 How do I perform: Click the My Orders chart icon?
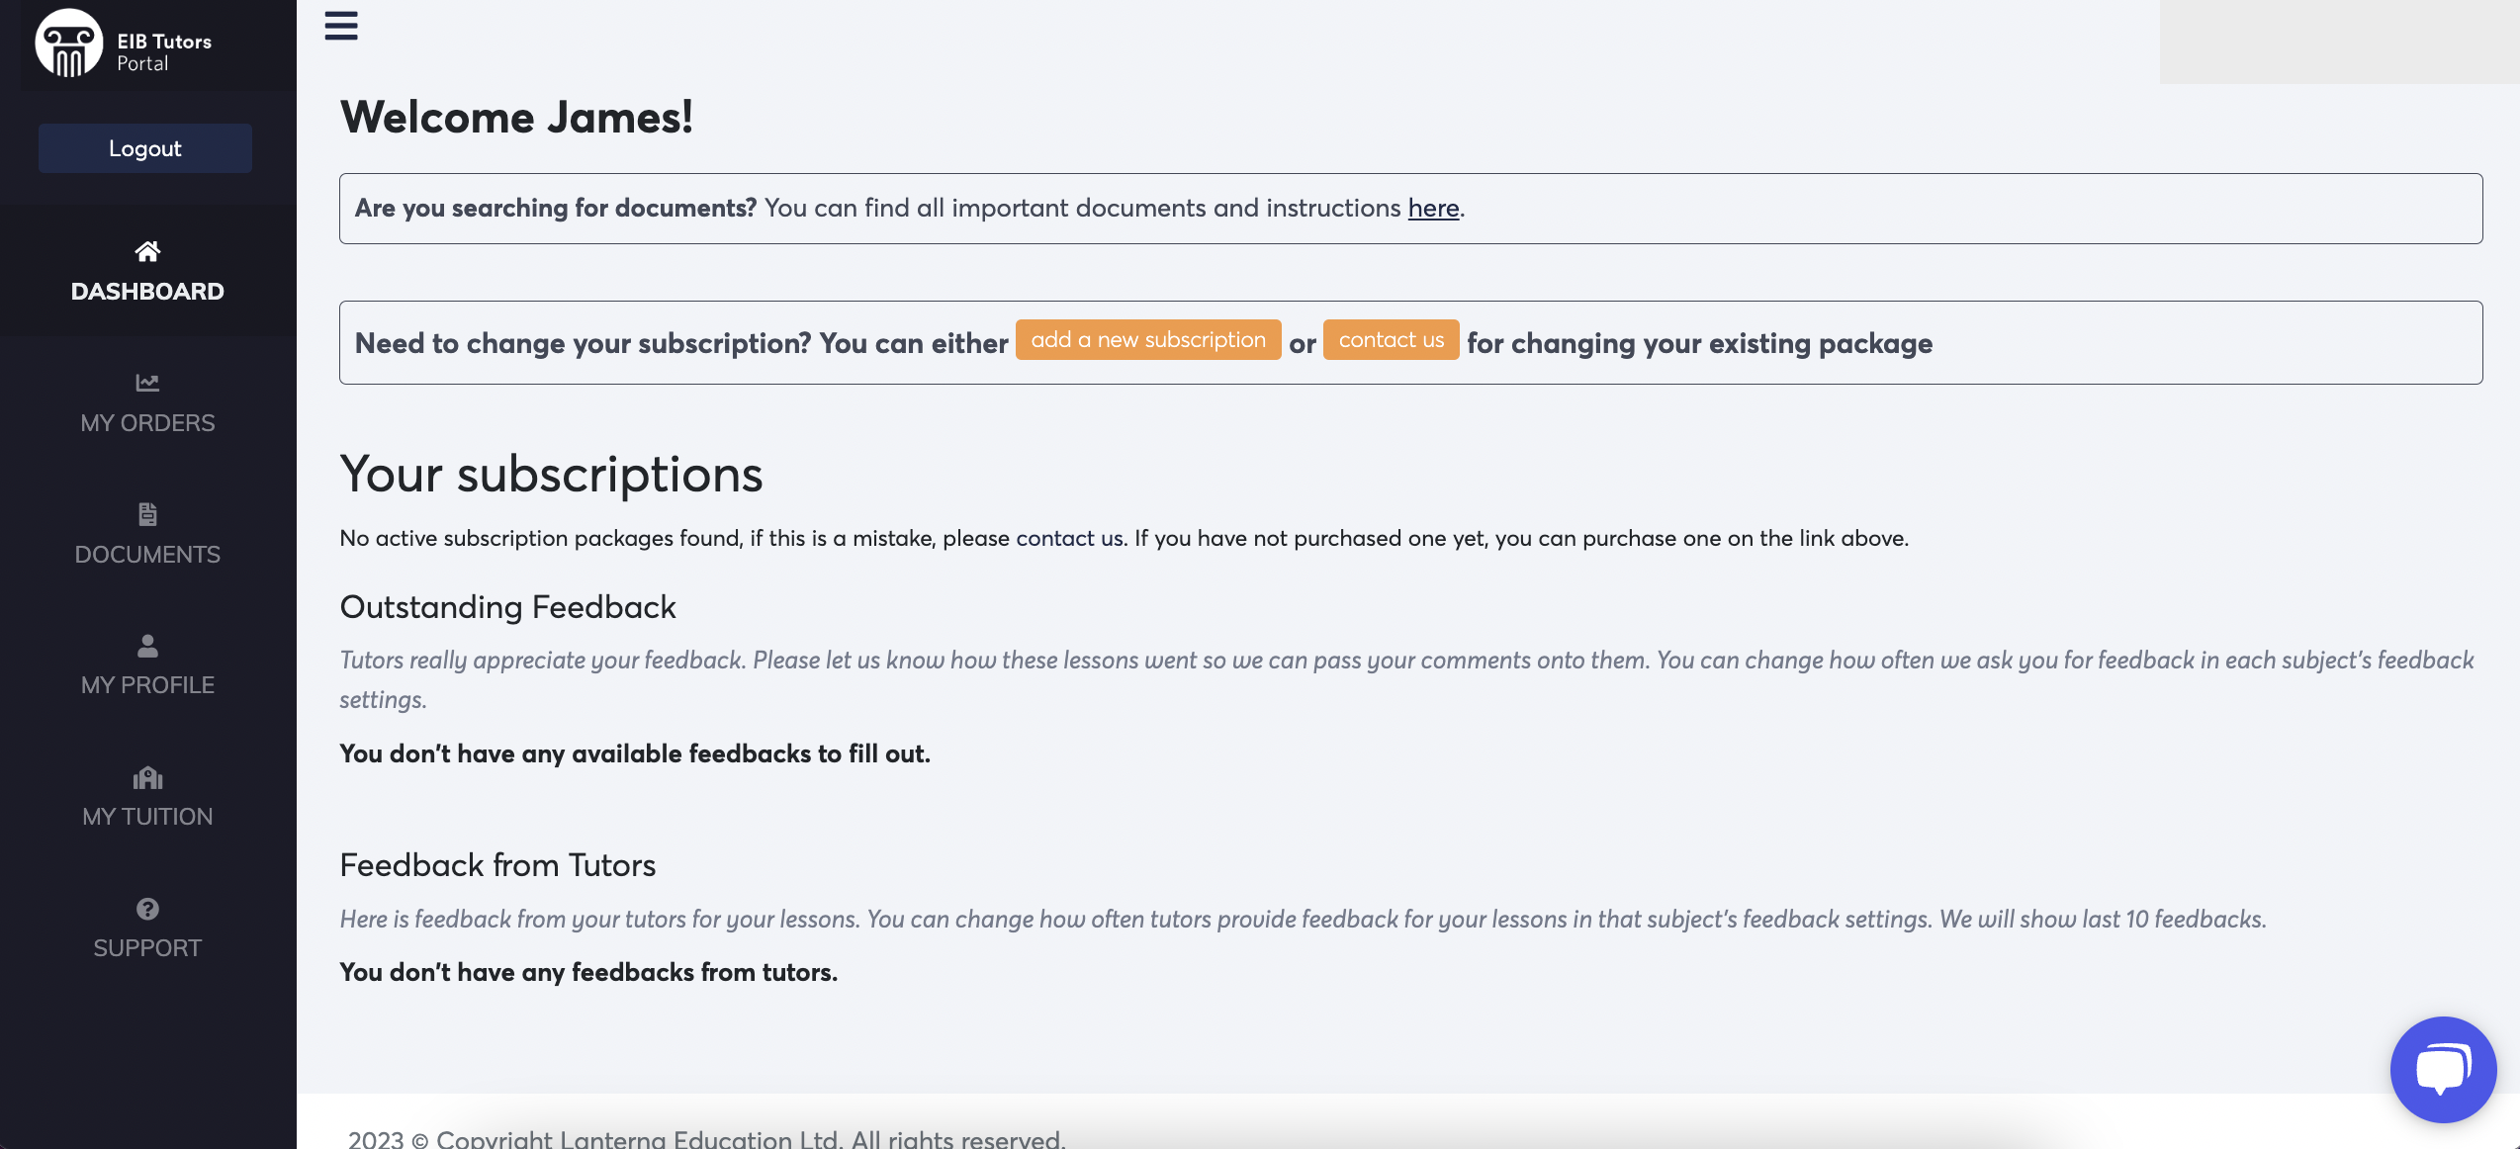(147, 383)
